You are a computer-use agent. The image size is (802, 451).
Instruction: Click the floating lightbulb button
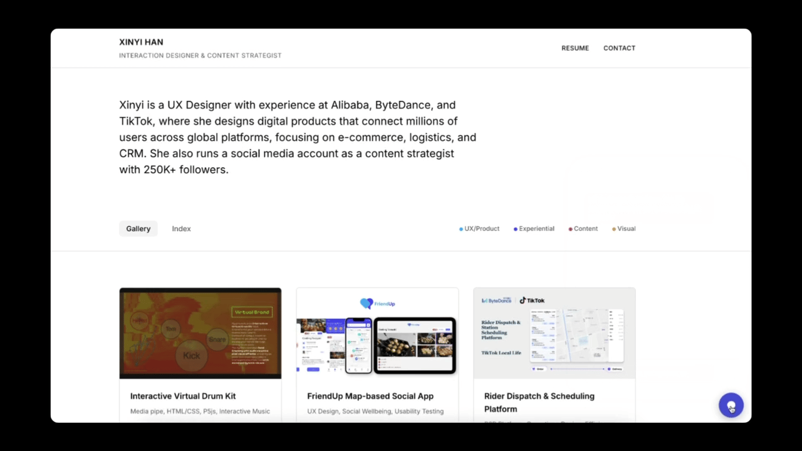click(x=731, y=405)
